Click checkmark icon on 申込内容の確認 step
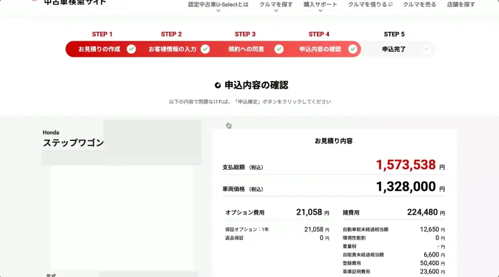The width and height of the screenshot is (499, 277). tap(352, 49)
